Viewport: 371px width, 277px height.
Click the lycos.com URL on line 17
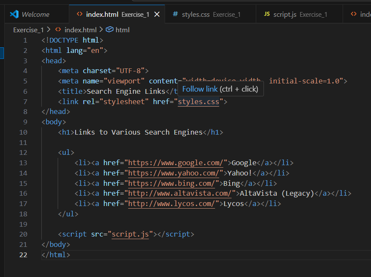tap(172, 203)
